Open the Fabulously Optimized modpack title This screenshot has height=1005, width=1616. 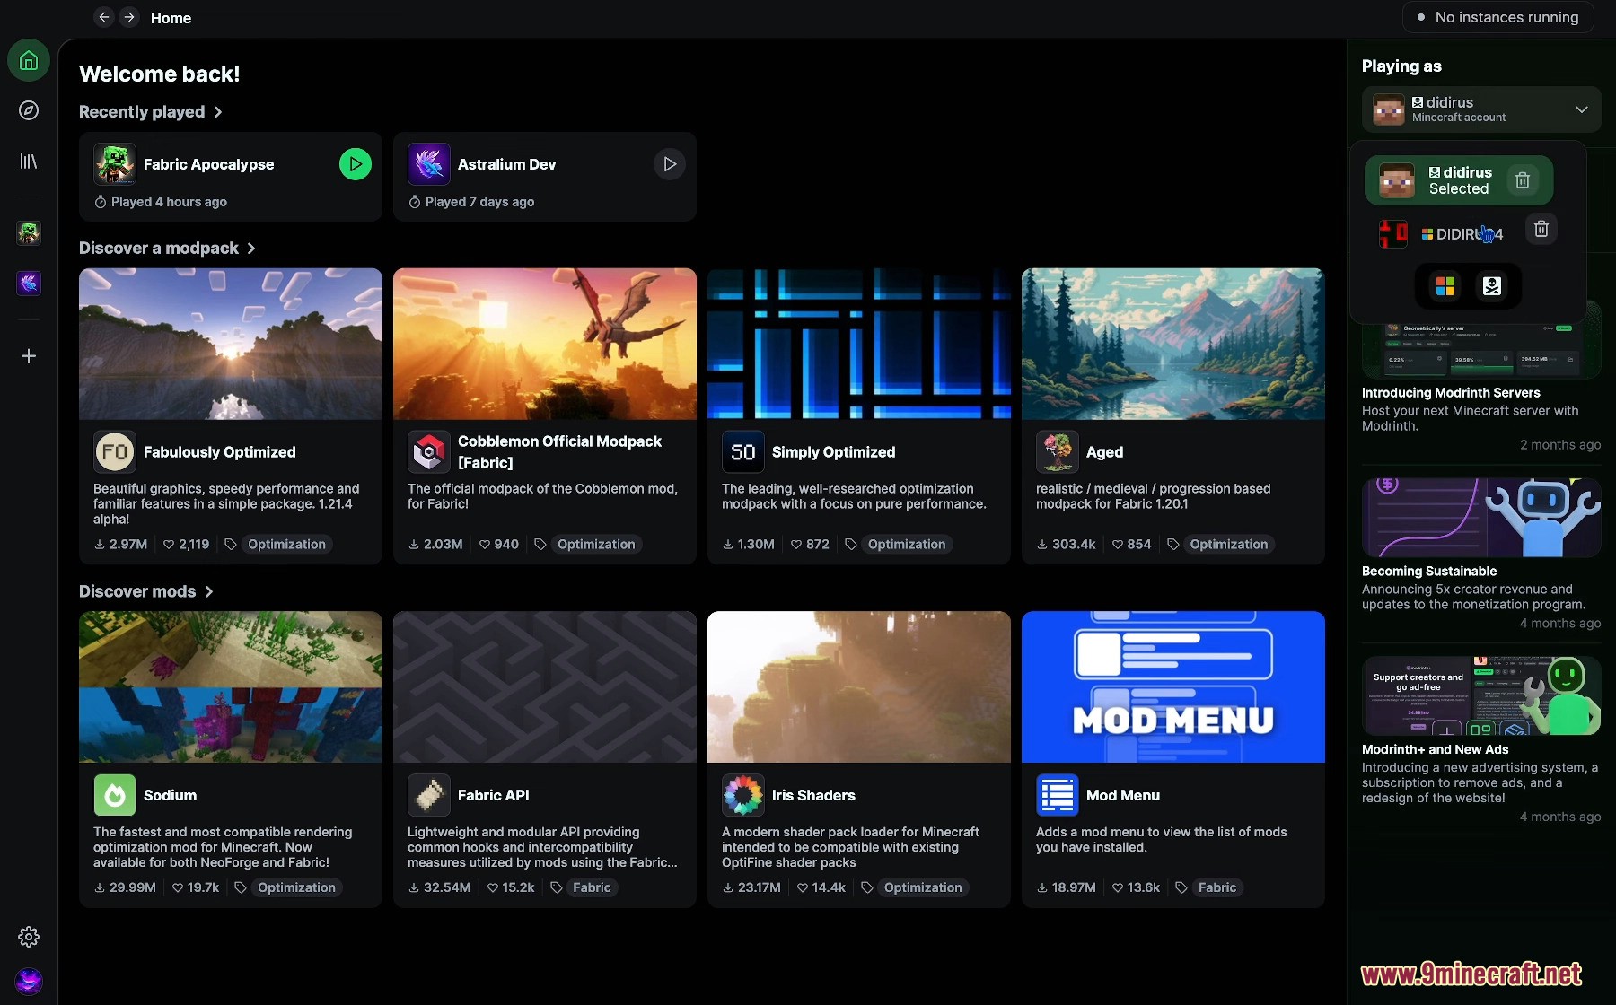click(x=219, y=452)
